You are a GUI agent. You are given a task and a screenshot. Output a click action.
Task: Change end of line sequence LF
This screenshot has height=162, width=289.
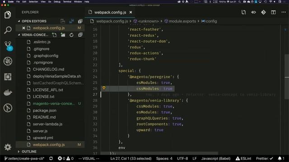pos(195,158)
